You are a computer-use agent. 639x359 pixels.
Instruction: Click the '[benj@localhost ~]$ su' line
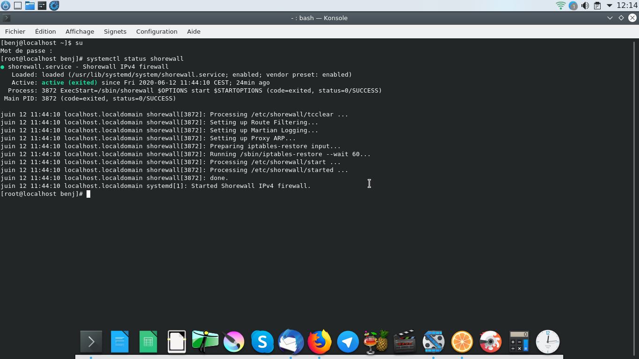pos(42,43)
